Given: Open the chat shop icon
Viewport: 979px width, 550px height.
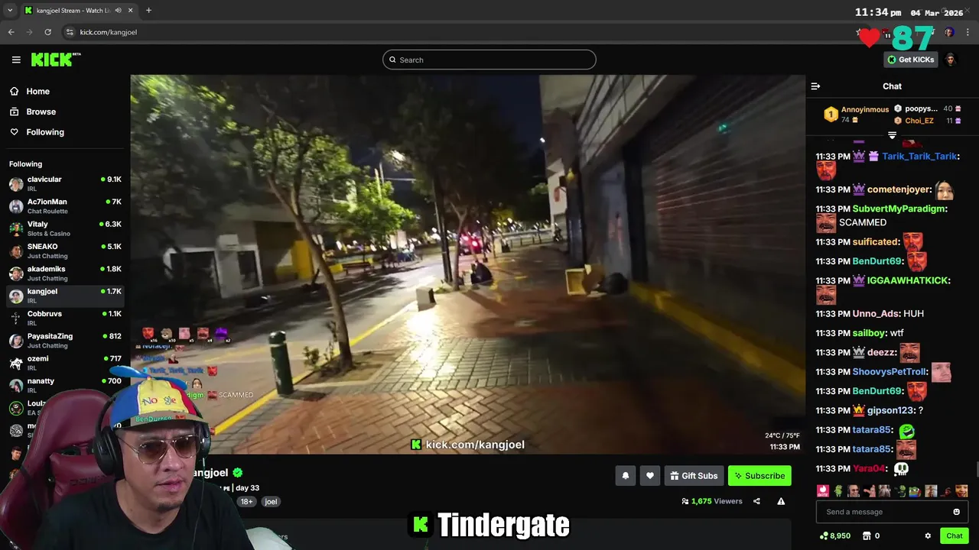Looking at the screenshot, I should tap(867, 535).
